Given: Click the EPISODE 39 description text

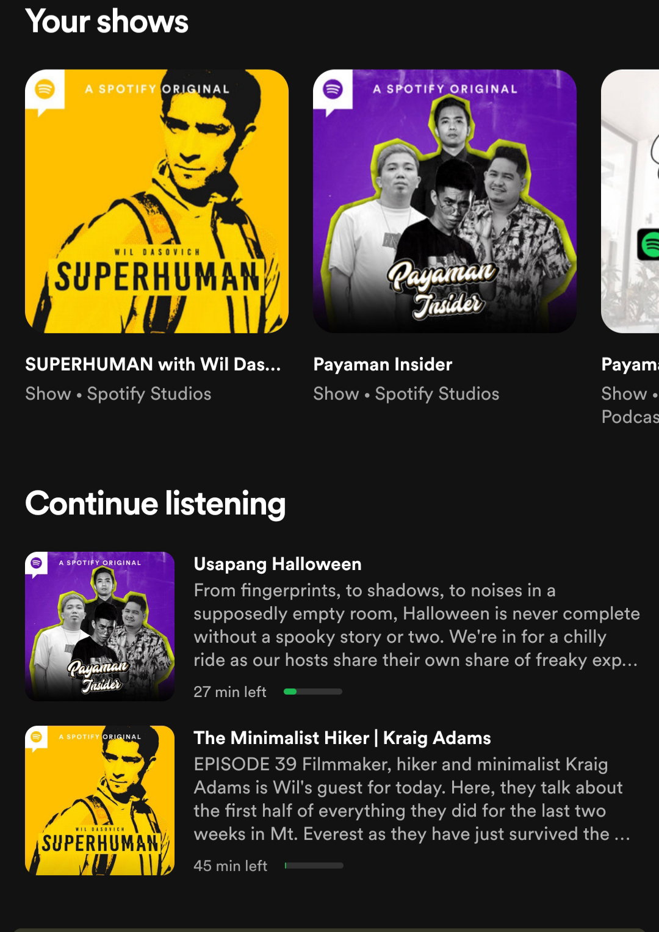Looking at the screenshot, I should click(412, 799).
